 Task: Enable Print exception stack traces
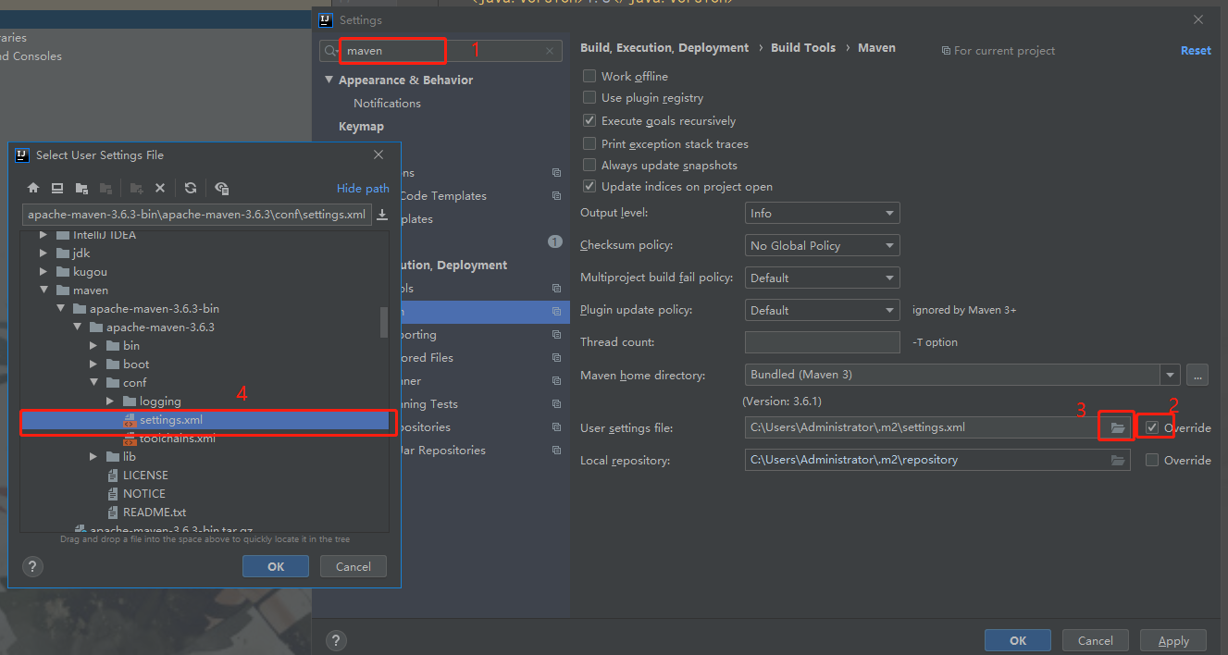pyautogui.click(x=589, y=143)
